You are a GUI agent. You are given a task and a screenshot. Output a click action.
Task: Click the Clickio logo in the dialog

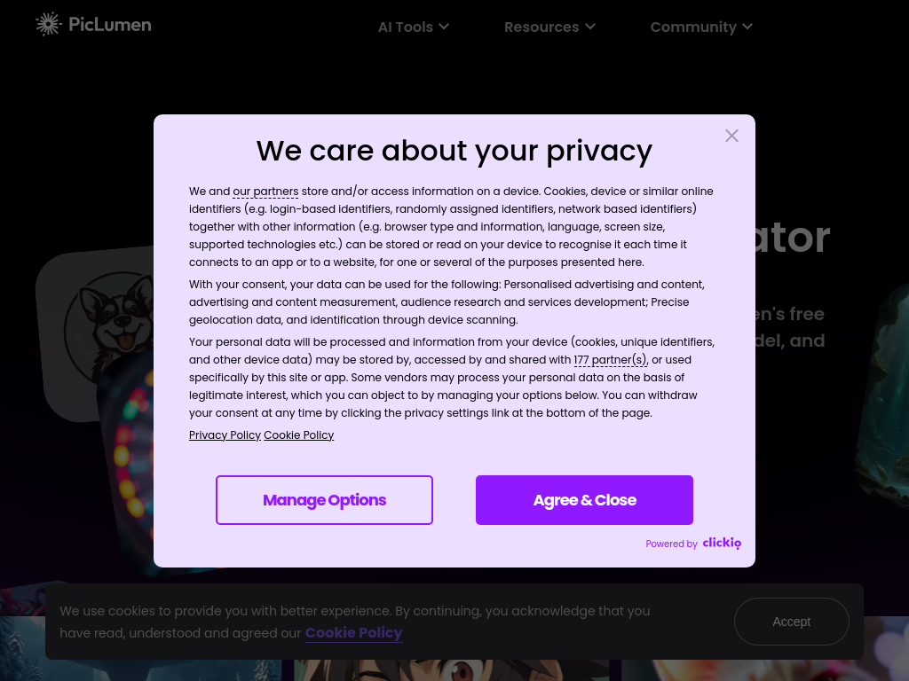click(722, 543)
